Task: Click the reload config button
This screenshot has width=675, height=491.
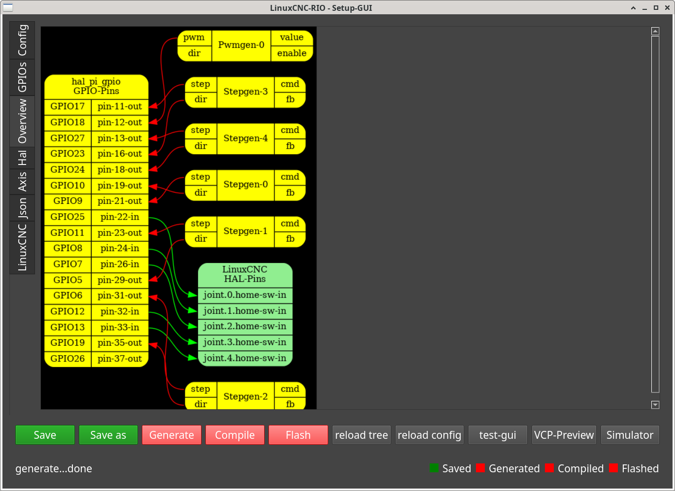Action: [x=430, y=435]
